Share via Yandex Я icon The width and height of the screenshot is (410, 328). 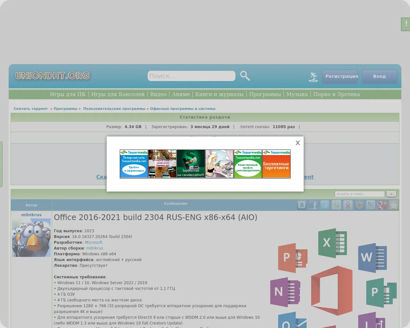pos(348,205)
